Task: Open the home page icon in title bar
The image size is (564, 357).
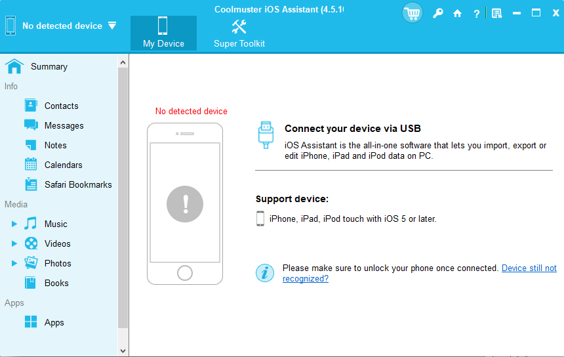Action: click(x=457, y=14)
